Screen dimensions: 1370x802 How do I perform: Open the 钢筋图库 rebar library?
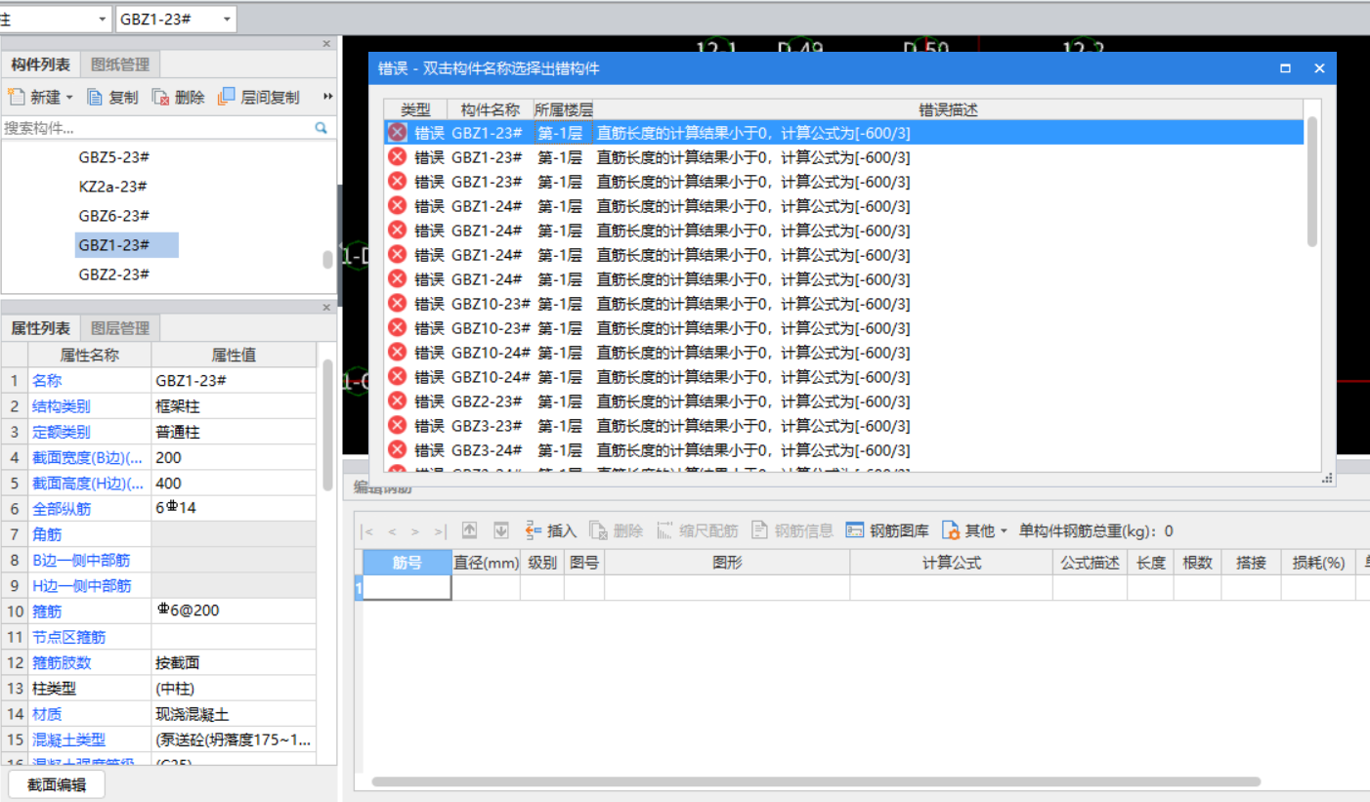click(887, 530)
